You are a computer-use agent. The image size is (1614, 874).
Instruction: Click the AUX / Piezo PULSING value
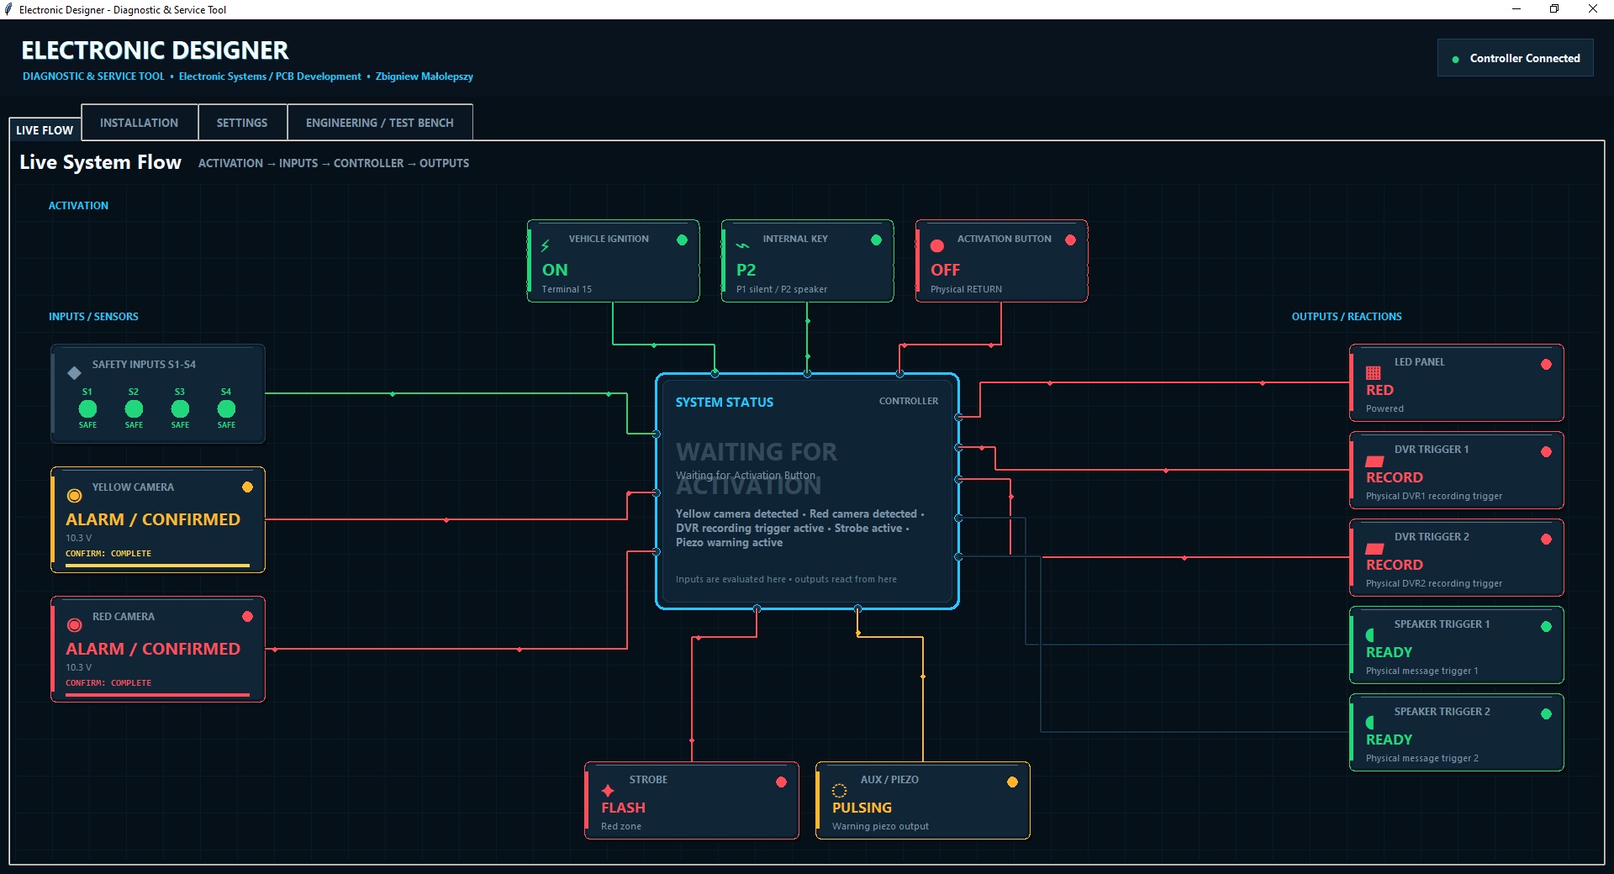[862, 808]
